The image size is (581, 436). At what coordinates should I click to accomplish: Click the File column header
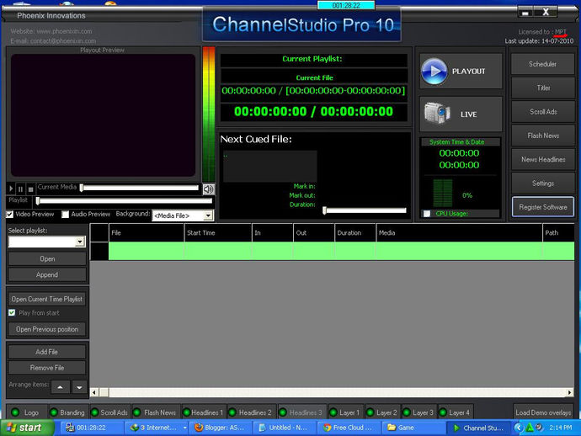[x=146, y=232]
